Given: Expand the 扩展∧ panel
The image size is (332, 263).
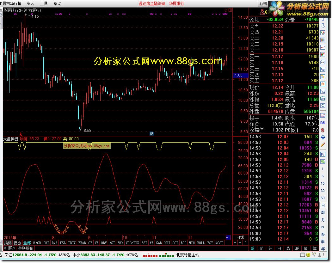Looking at the screenshot, I should pos(10,248).
